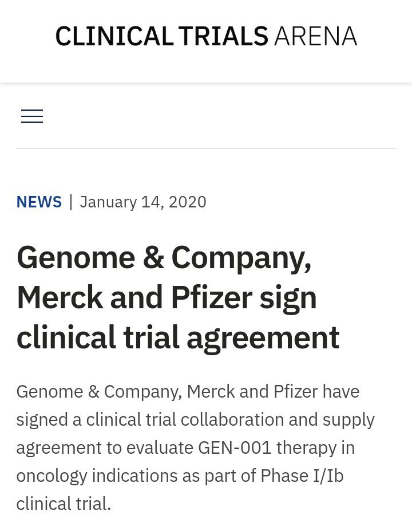Screen dimensions: 412x526
Task: Click 'clinical trial agreement' headline line
Action: click(x=177, y=337)
